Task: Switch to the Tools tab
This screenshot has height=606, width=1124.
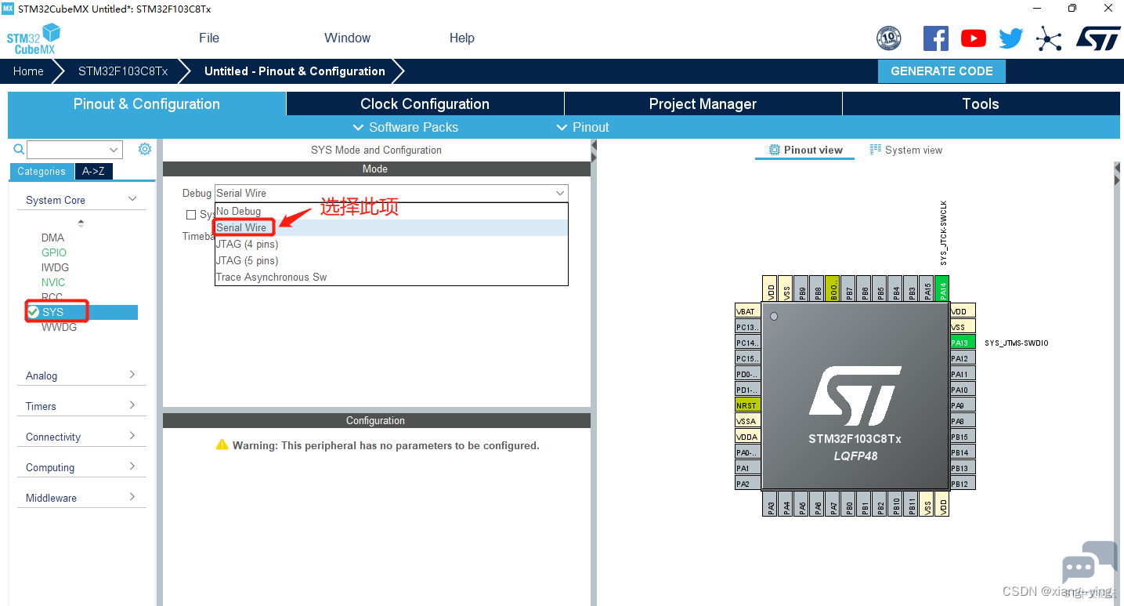Action: (981, 104)
